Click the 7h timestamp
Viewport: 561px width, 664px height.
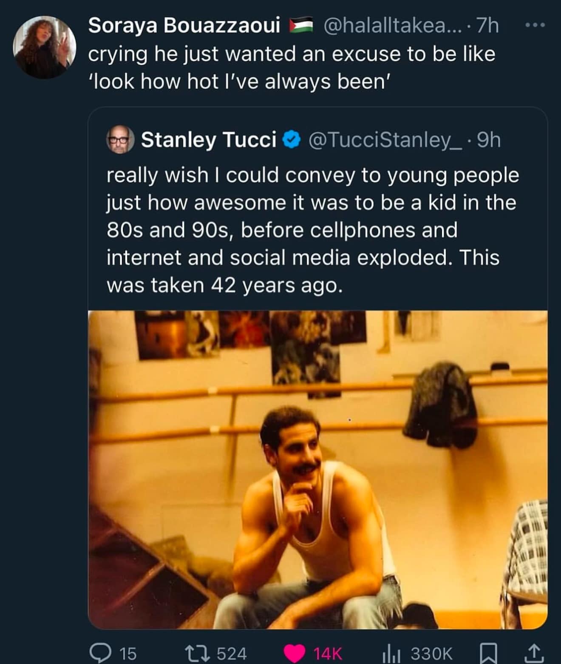487,26
